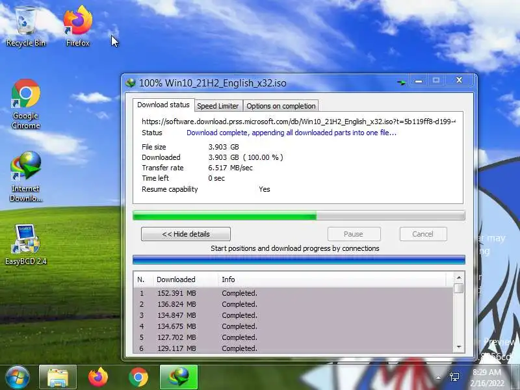Click the connections list scroll down arrow
Viewport: 520px width, 390px height.
click(459, 346)
